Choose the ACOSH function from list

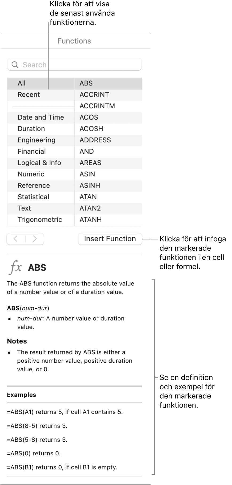[91, 129]
